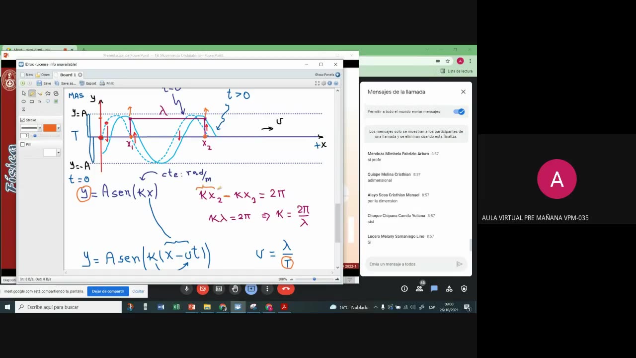Enable captions in Meet
Viewport: 636px width, 358px height.
pyautogui.click(x=219, y=289)
